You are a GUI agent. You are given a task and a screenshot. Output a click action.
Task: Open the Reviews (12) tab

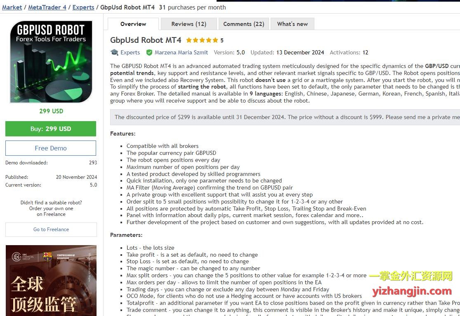(x=189, y=24)
